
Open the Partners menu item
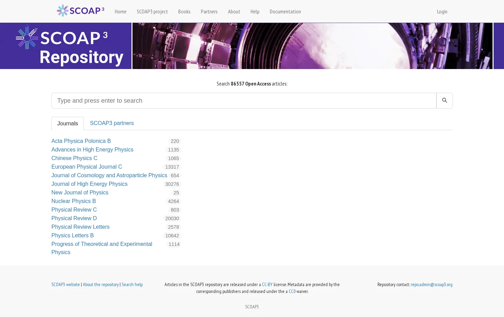tap(209, 12)
